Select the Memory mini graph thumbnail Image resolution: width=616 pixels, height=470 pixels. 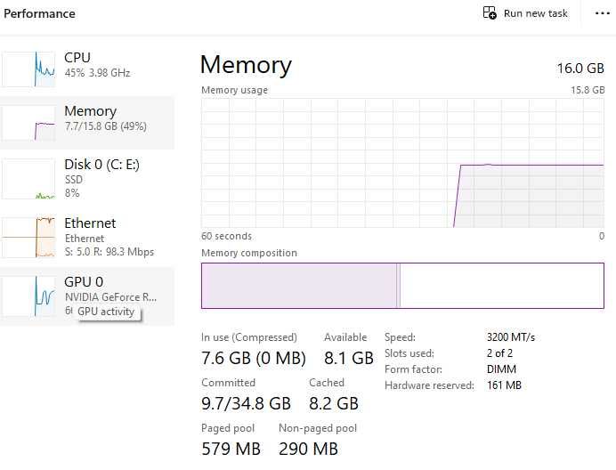[28, 123]
